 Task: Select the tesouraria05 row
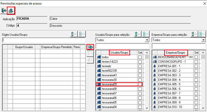coord(119,102)
